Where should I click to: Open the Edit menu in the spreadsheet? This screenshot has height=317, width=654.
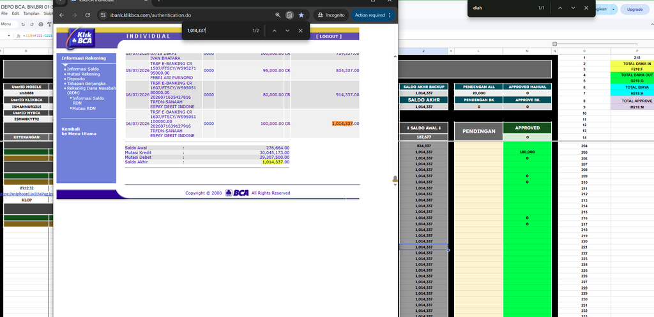15,13
